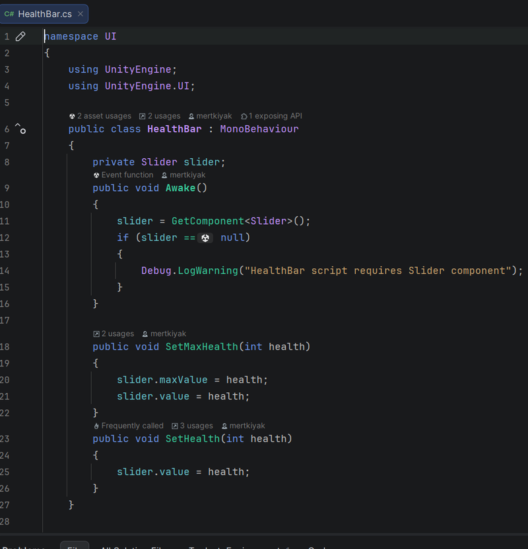
Task: Open "3 usages" above SetHealth
Action: pos(192,426)
